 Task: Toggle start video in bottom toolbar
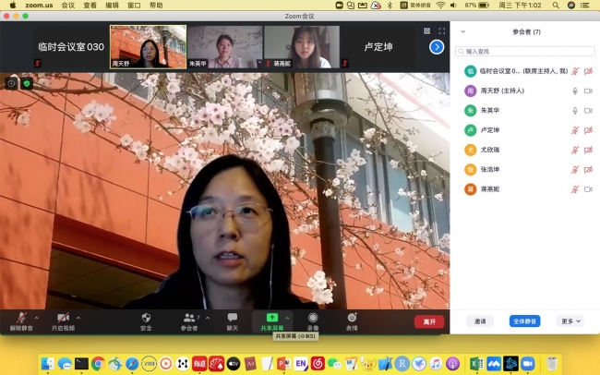(x=63, y=318)
